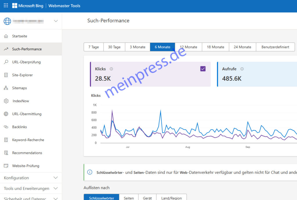Open the Microsoft apps grid launcher
Screen dimensions: 297x200
click(6, 6)
